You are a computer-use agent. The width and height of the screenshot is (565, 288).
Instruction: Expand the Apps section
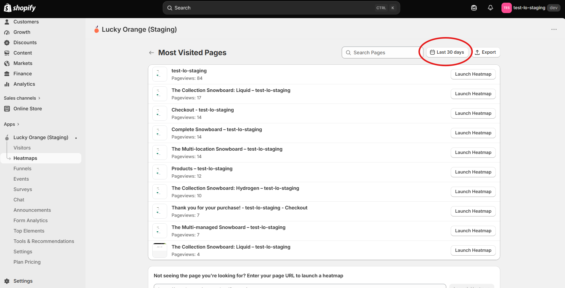(x=12, y=124)
